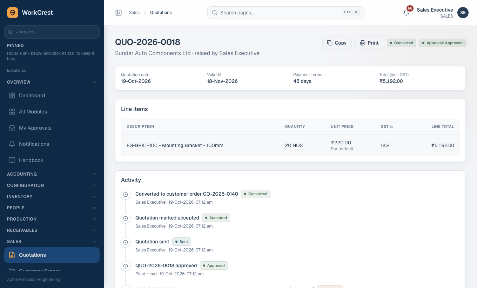Go to Sales breadcrumb link
477x288 pixels.
(134, 13)
